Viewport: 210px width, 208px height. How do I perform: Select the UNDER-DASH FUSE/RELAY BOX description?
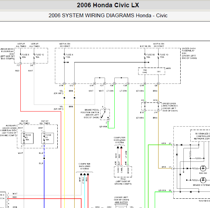pos(189,53)
